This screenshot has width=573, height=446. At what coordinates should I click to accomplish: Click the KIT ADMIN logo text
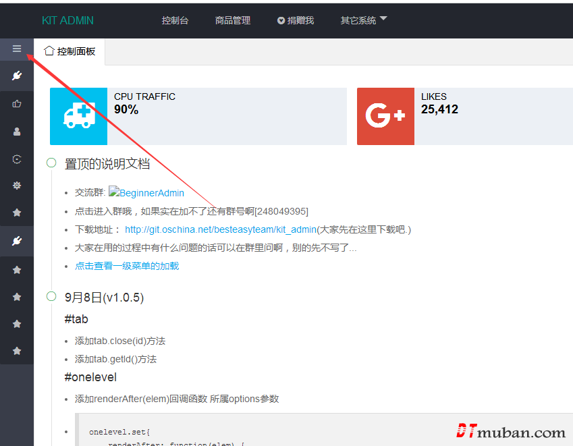tap(67, 20)
